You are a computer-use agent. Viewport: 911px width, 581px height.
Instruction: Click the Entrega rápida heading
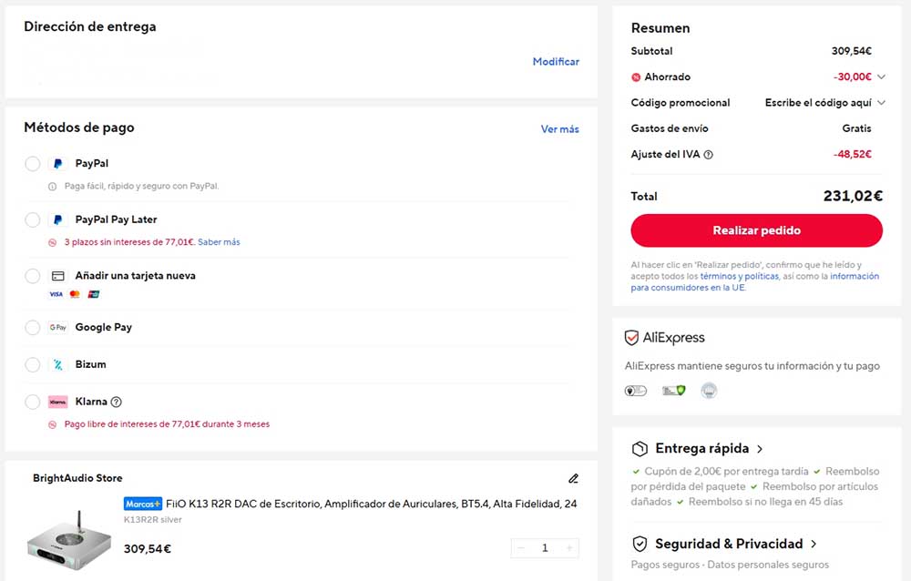[701, 449]
